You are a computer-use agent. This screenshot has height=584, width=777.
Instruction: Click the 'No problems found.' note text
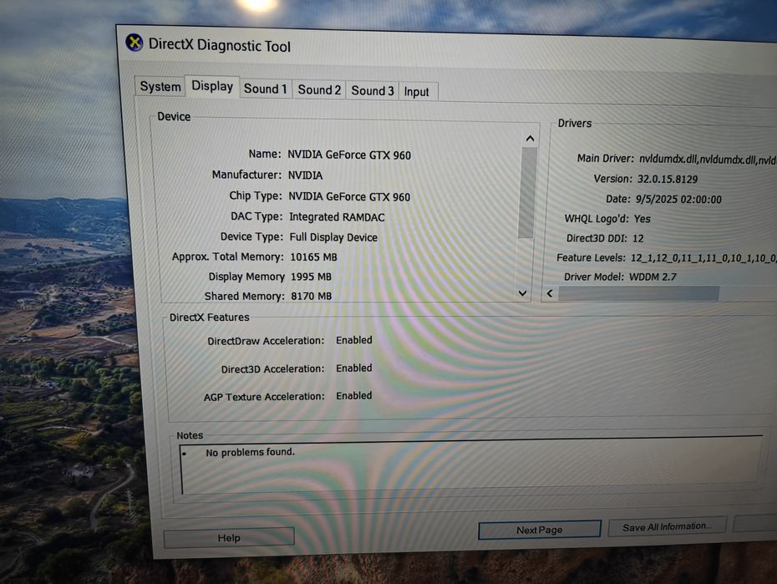click(251, 452)
